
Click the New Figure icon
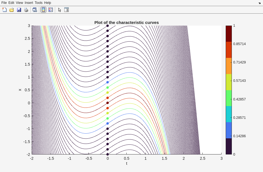(x=4, y=10)
